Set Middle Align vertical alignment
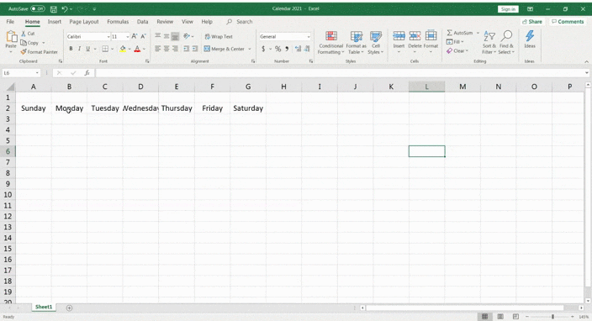 [x=166, y=36]
